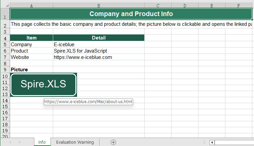This screenshot has height=146, width=254.
Task: Select column C header
Action: click(x=158, y=6)
